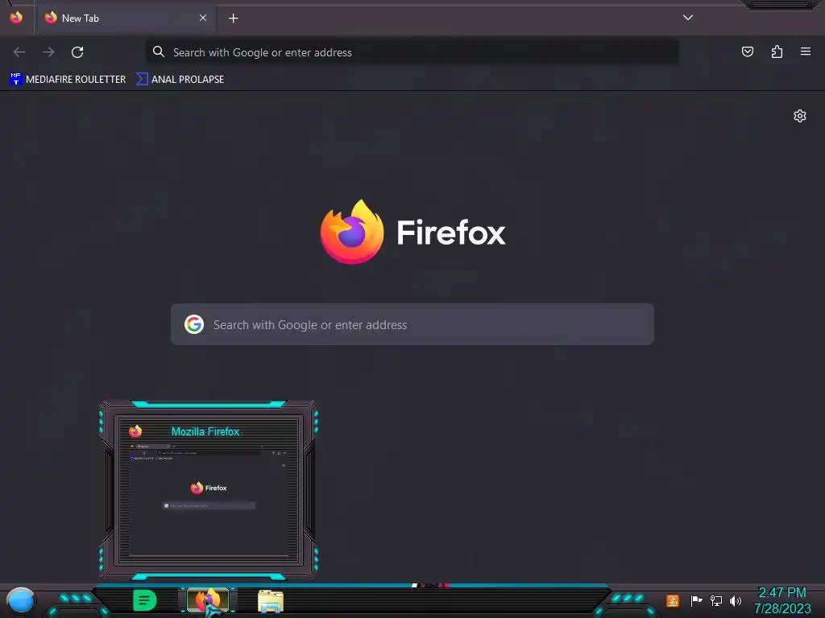Screen dimensions: 825x618
Task: Open Action Center flag tray icon
Action: [696, 600]
